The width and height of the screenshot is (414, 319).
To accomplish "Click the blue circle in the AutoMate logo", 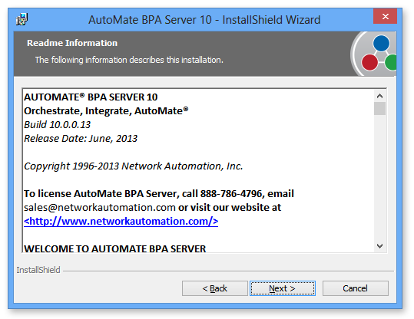I will coord(381,44).
